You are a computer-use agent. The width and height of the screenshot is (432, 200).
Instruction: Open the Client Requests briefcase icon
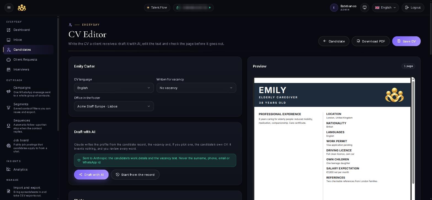9,60
